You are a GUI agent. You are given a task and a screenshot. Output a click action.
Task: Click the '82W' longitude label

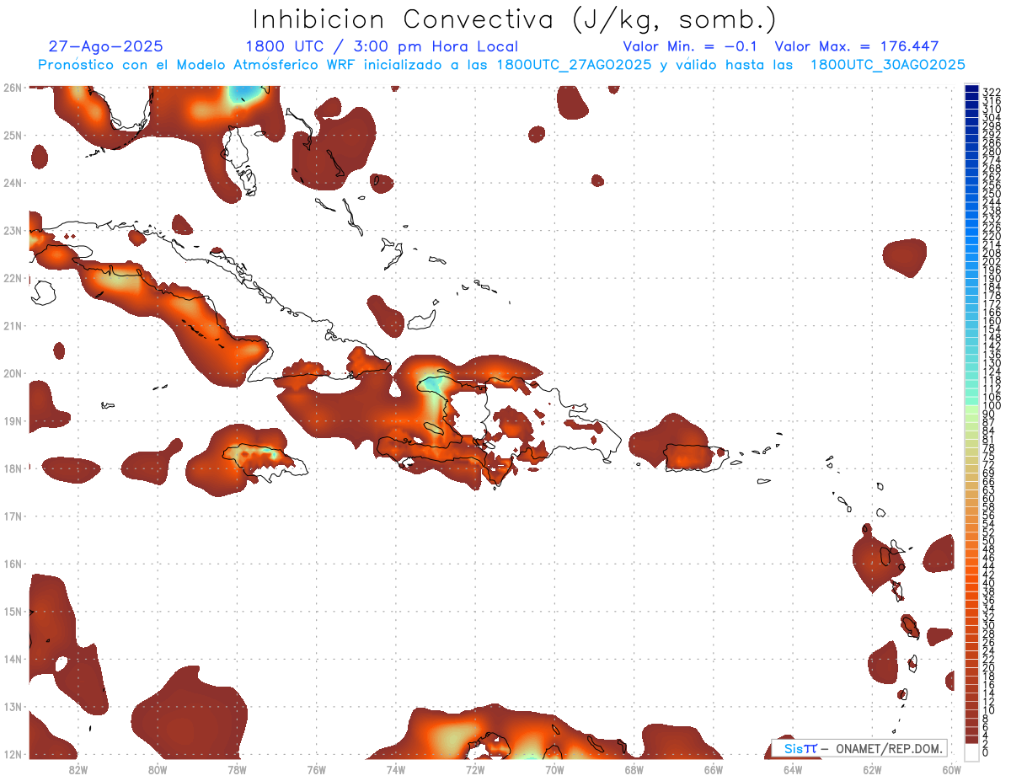point(78,769)
